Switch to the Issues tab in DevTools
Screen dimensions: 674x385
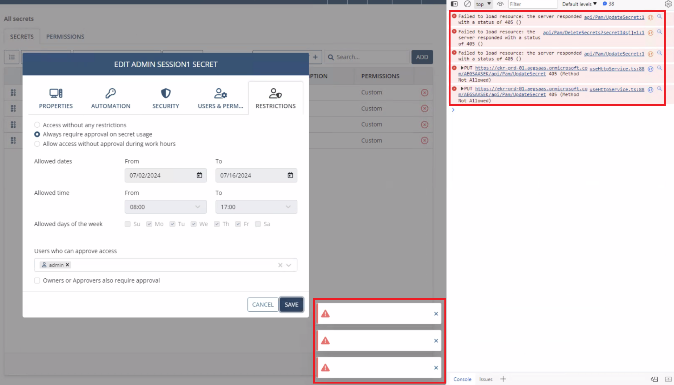click(x=486, y=379)
